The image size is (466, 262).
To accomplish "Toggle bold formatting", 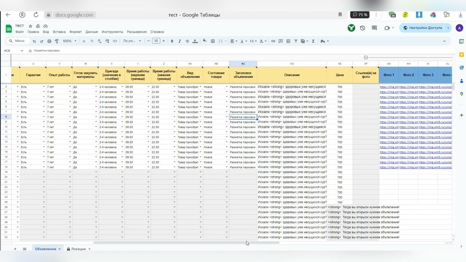I will coord(172,41).
